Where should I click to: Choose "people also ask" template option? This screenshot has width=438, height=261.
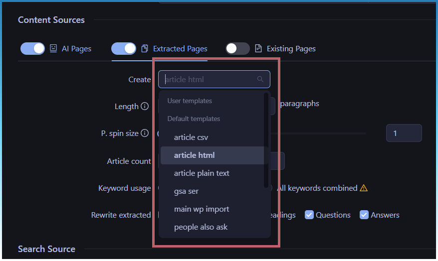tap(201, 227)
